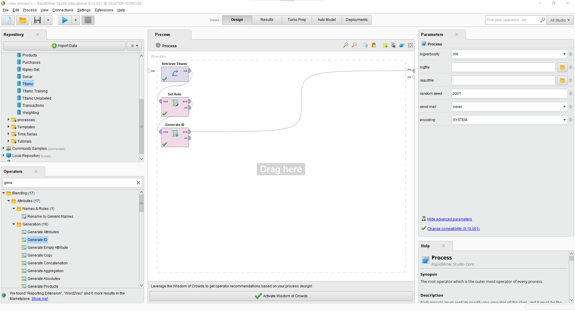575x311 pixels.
Task: Expand the processes folder in the Repository
Action: tap(8, 120)
